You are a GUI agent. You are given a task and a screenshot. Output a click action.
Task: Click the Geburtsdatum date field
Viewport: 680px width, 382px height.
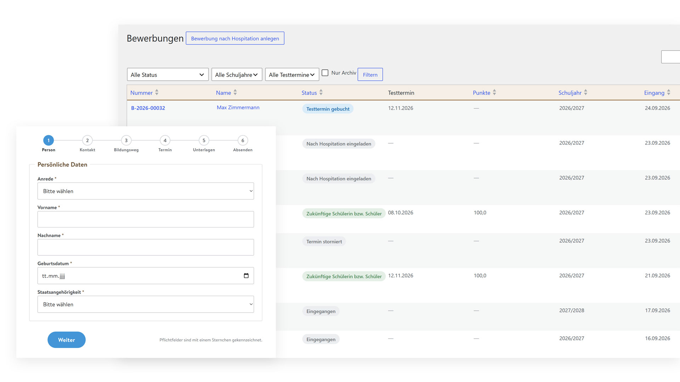146,276
